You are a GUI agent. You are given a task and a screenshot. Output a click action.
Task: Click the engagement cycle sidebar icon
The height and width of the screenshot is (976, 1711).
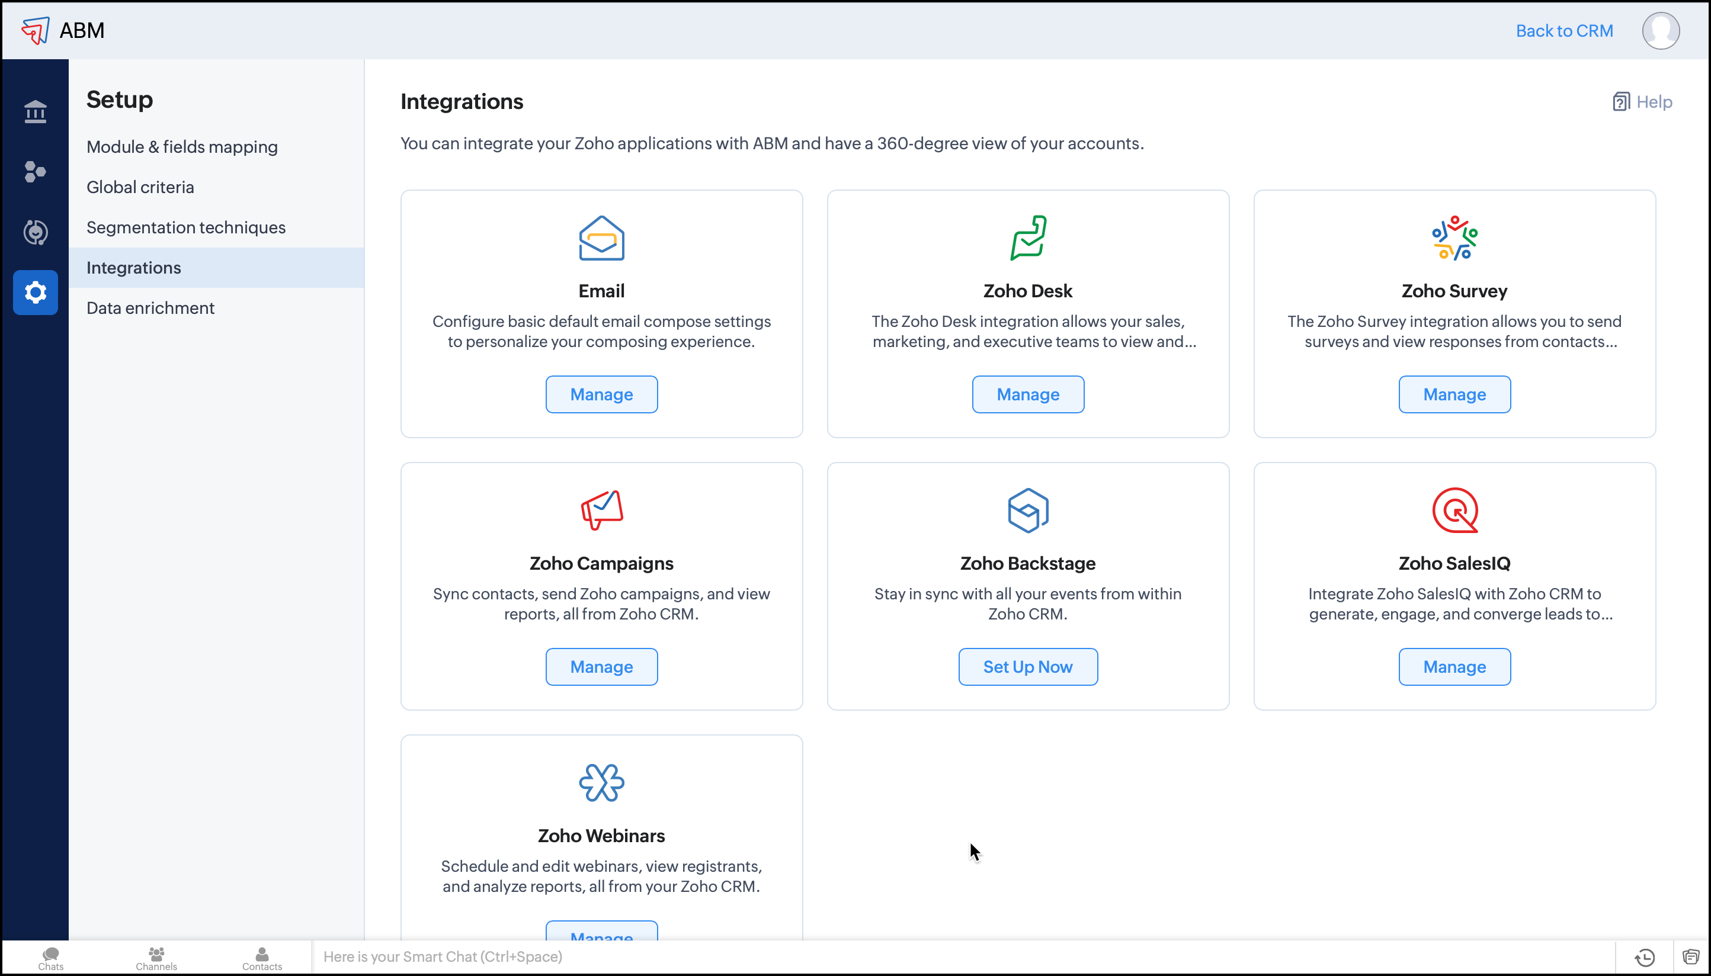[x=35, y=232]
